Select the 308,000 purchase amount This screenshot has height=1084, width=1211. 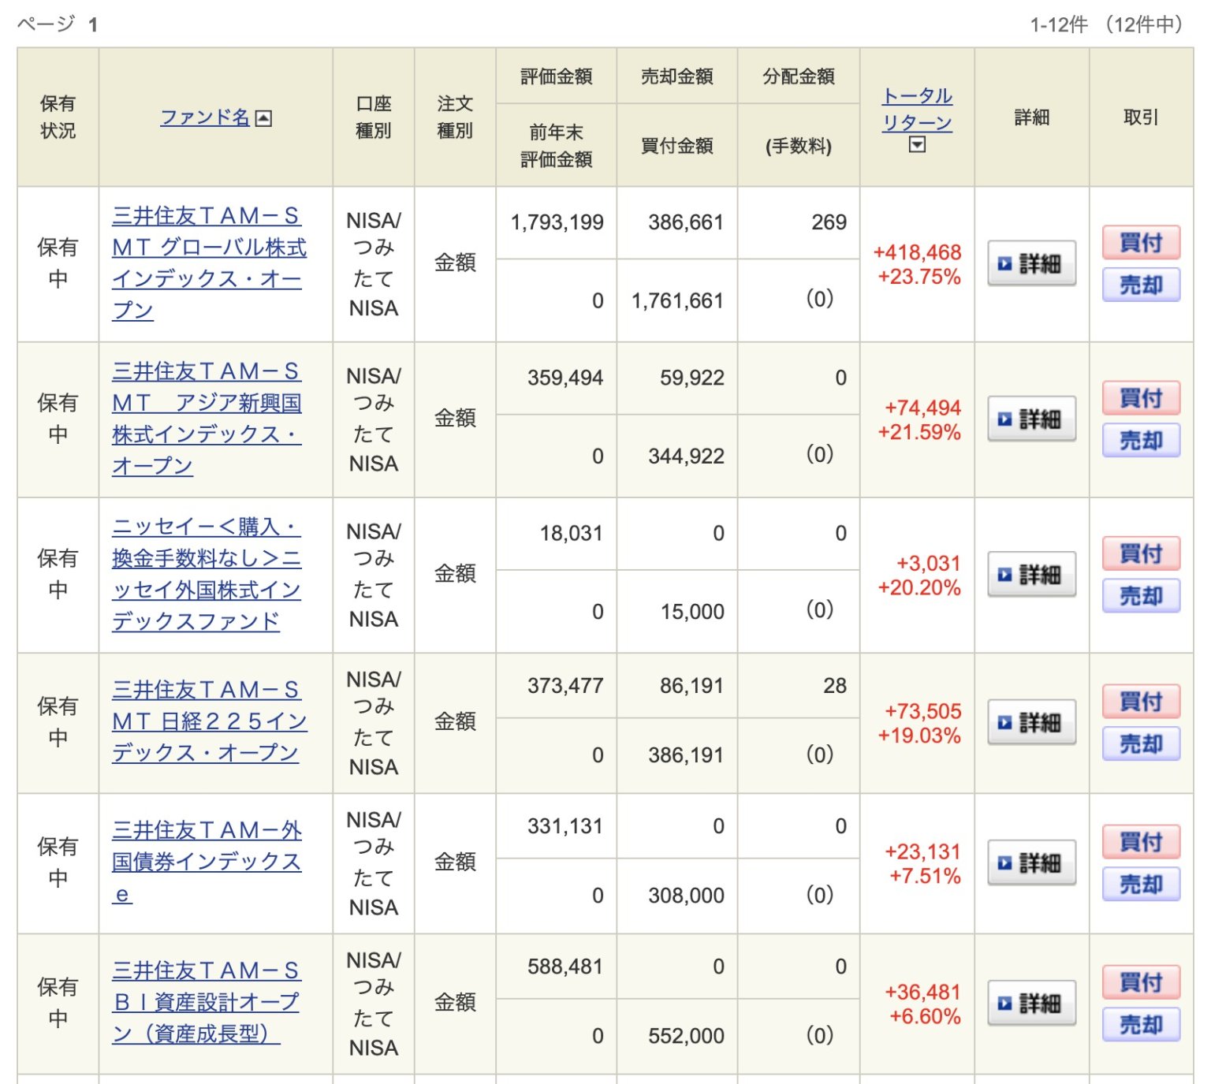click(x=686, y=896)
